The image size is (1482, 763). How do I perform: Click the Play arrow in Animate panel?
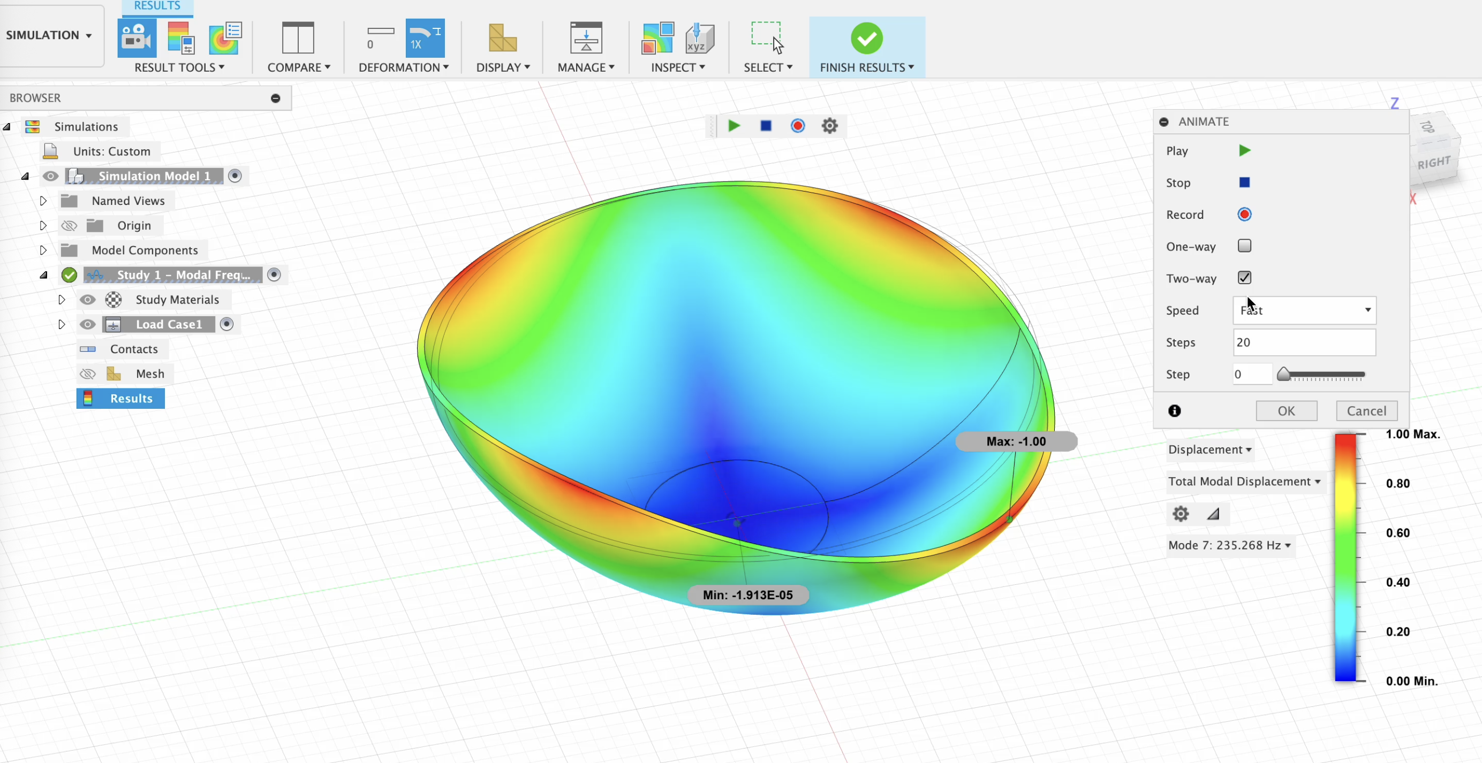click(1244, 151)
